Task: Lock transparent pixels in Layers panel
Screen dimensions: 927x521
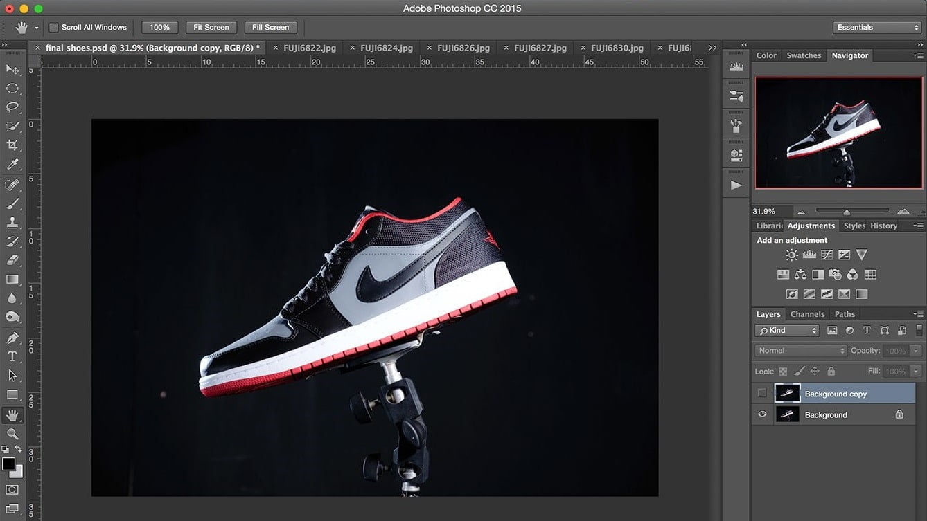Action: (783, 372)
